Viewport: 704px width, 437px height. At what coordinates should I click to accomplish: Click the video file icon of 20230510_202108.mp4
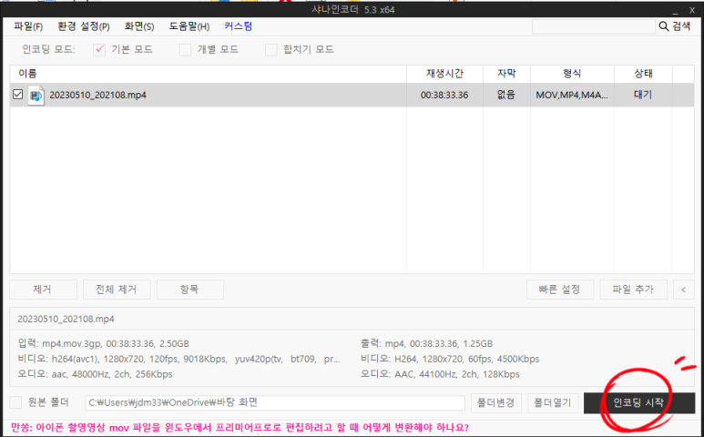pyautogui.click(x=36, y=95)
